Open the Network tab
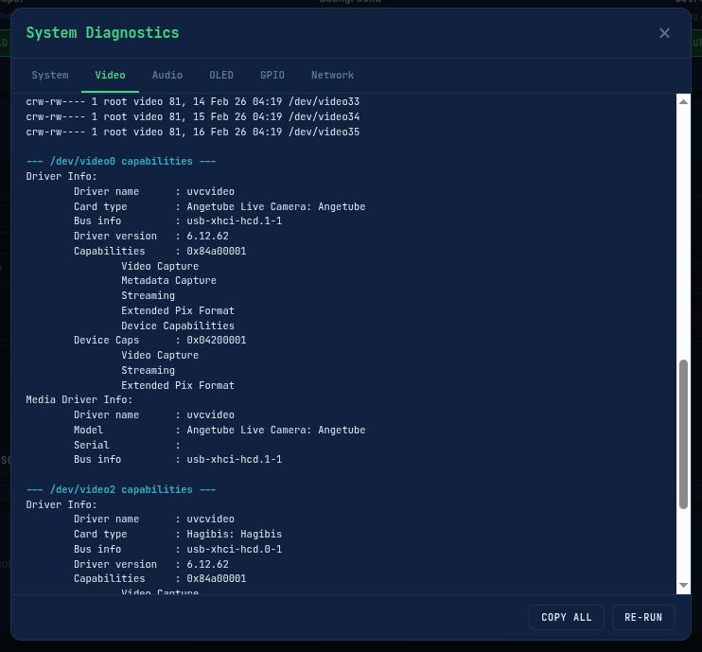Screen dimensions: 702x652 point(332,75)
